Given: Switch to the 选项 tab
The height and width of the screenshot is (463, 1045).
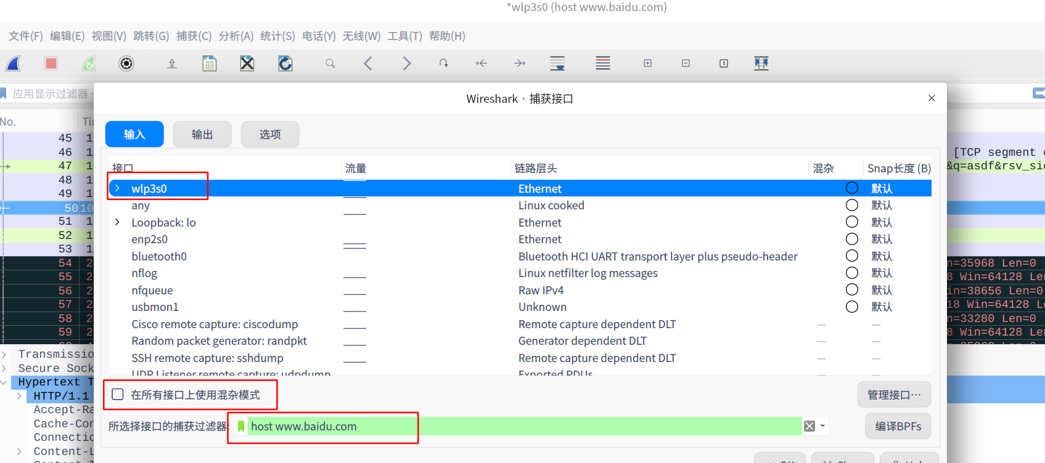Looking at the screenshot, I should coord(270,134).
